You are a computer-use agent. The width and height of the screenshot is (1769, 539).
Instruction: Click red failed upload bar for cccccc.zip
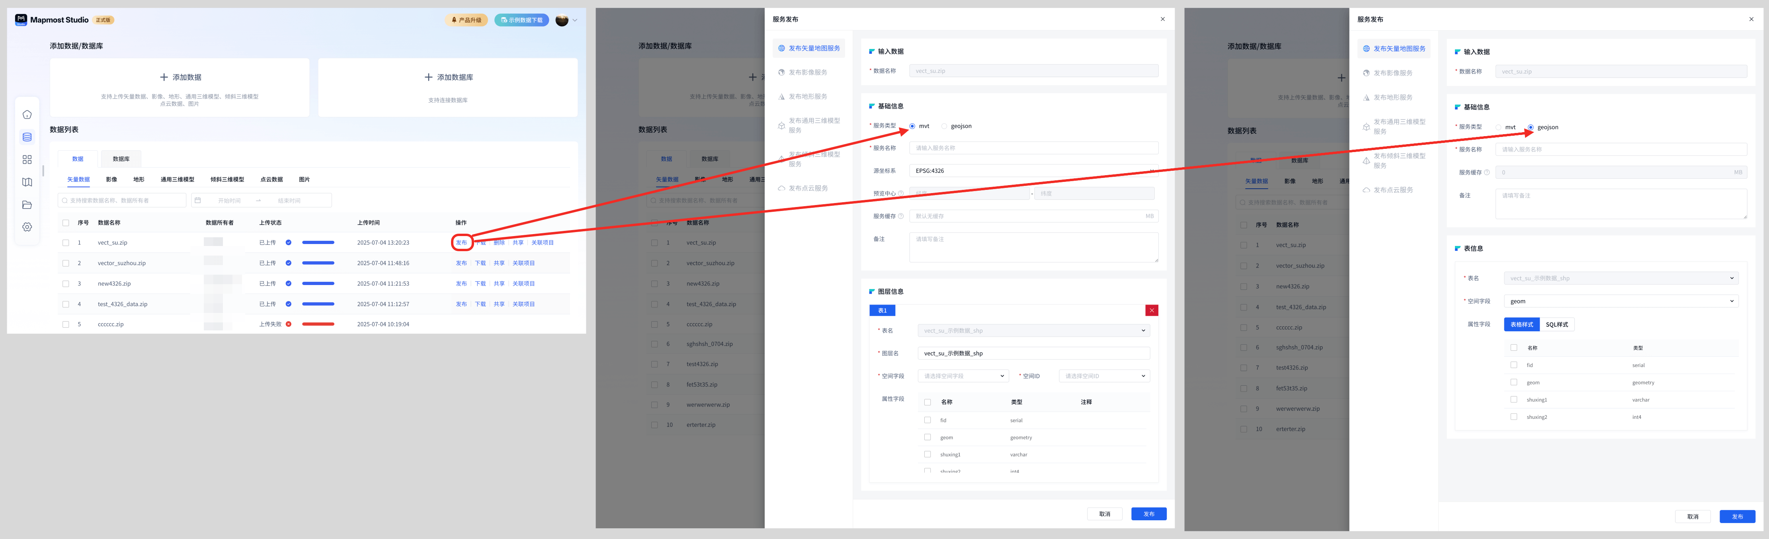318,324
